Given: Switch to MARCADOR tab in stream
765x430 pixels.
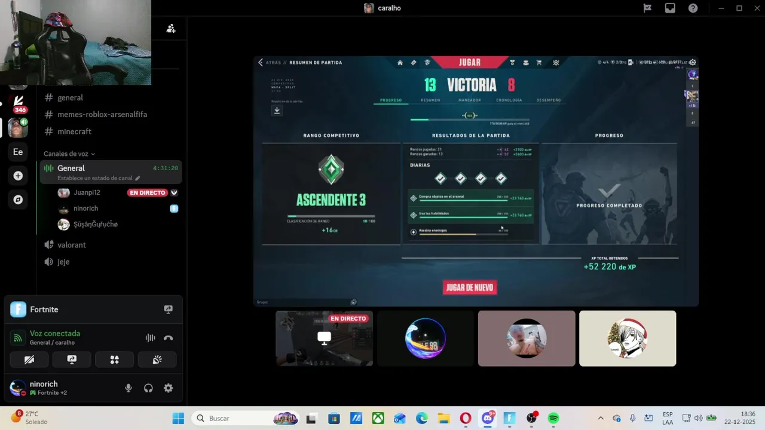Looking at the screenshot, I should (470, 100).
